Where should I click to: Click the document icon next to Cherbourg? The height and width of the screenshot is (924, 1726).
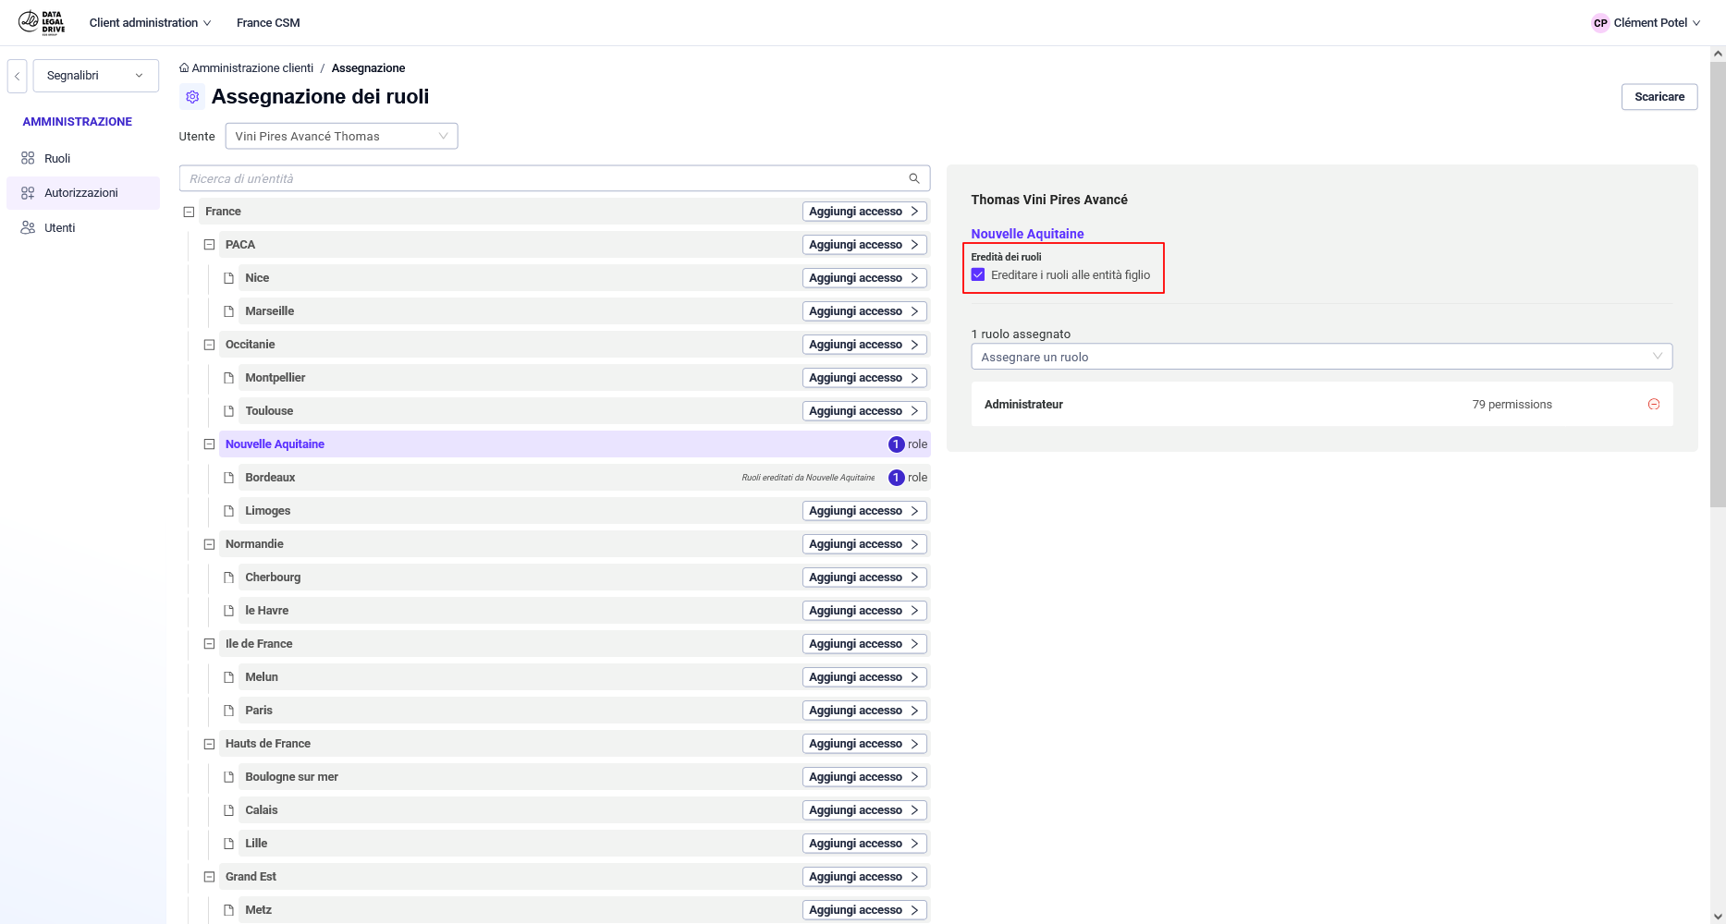coord(228,577)
